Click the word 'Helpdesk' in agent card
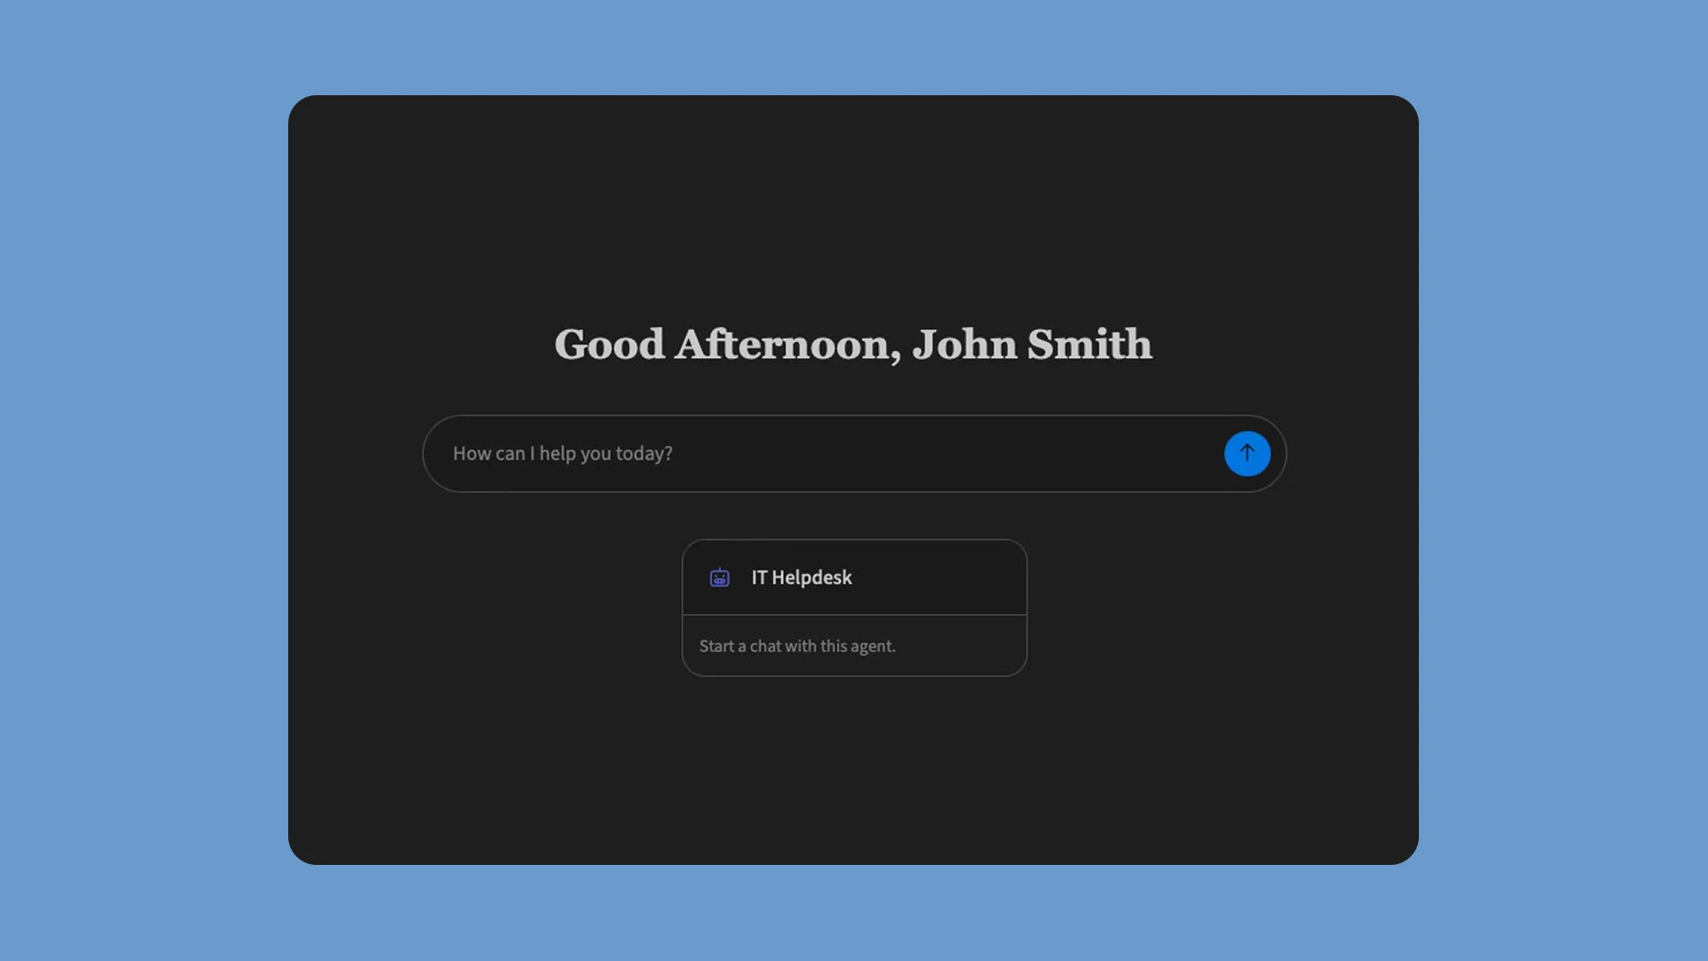Viewport: 1708px width, 961px height. coord(811,577)
